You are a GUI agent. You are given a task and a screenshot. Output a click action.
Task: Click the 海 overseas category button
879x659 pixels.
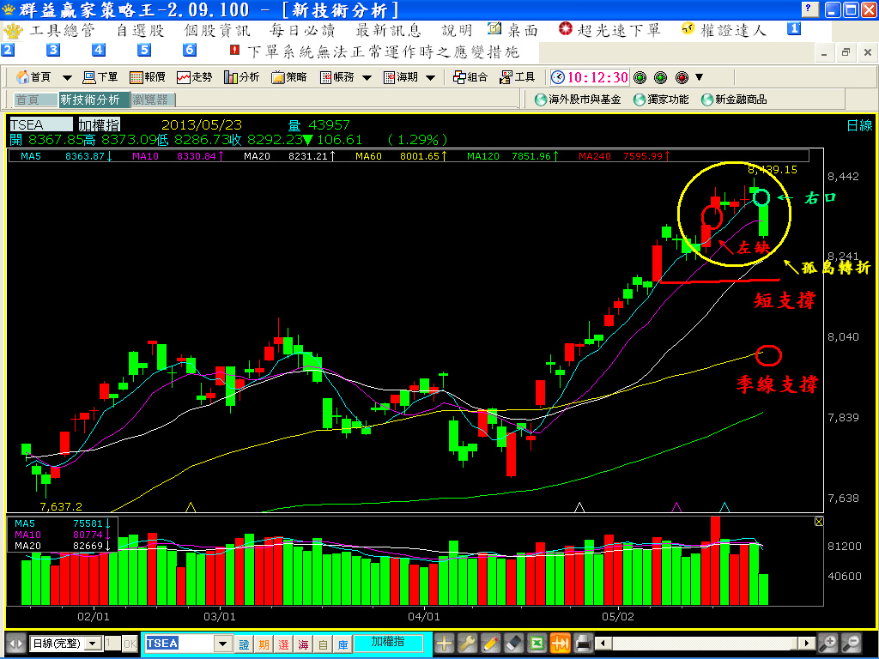coord(303,644)
